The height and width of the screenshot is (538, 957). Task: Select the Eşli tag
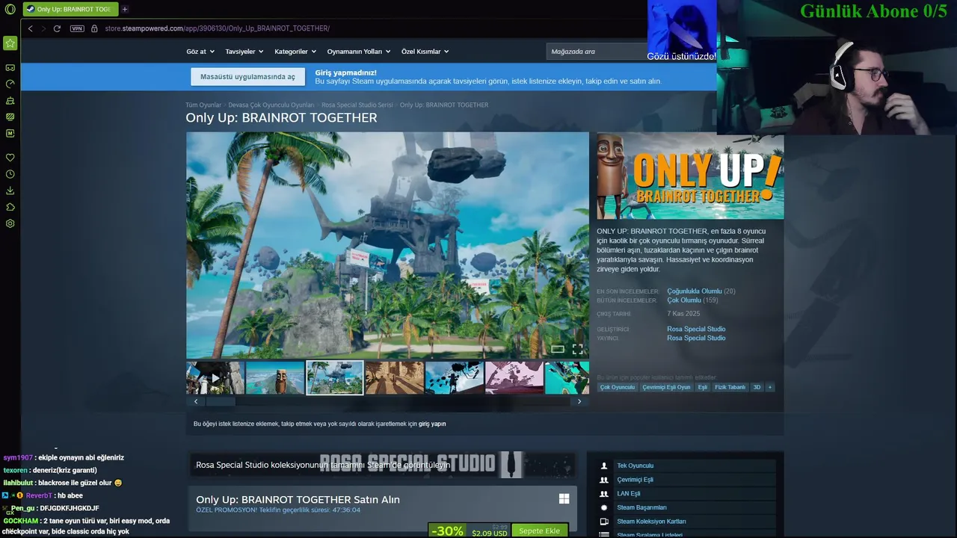click(703, 387)
